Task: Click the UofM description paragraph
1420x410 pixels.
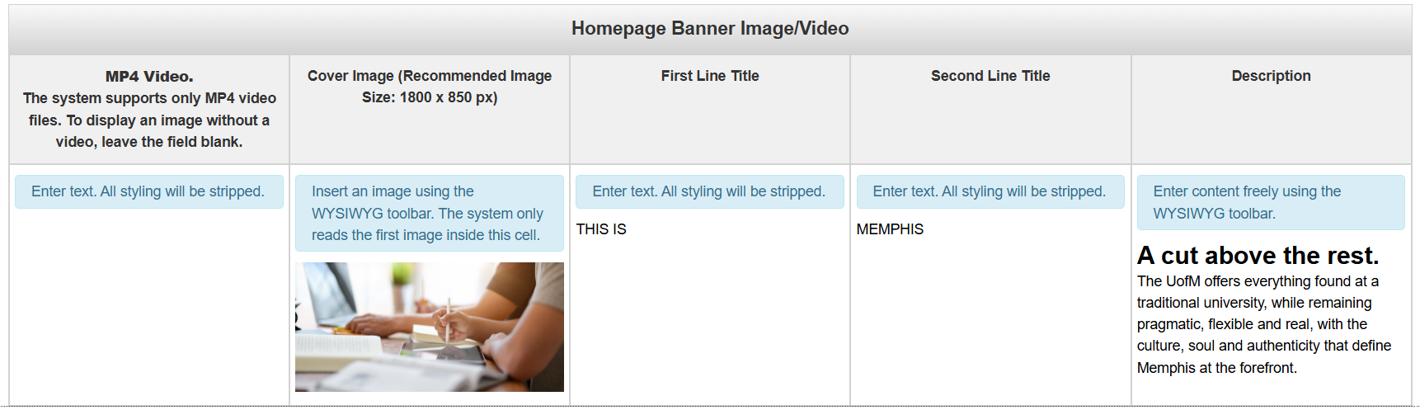Action: (x=1264, y=324)
